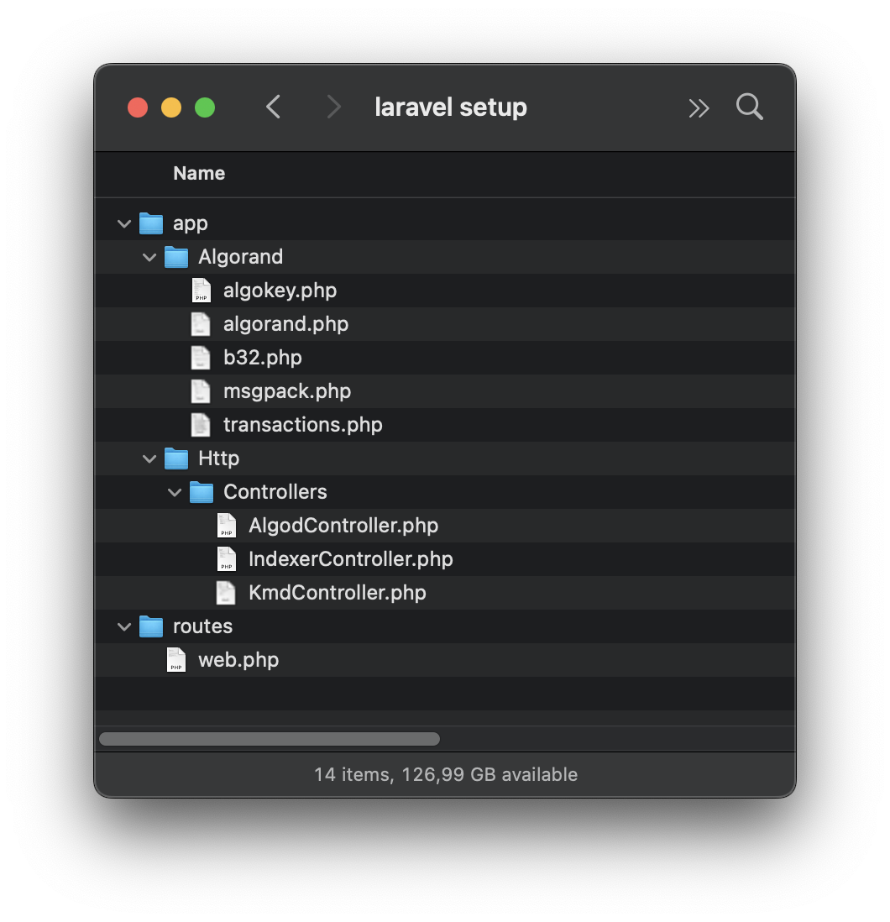Collapse the Http folder
890x922 pixels.
(149, 459)
